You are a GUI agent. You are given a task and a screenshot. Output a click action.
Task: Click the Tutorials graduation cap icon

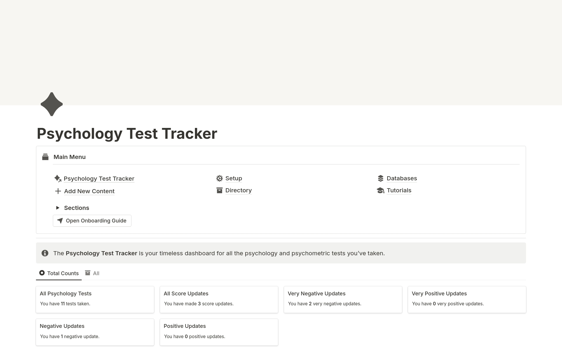(x=381, y=190)
